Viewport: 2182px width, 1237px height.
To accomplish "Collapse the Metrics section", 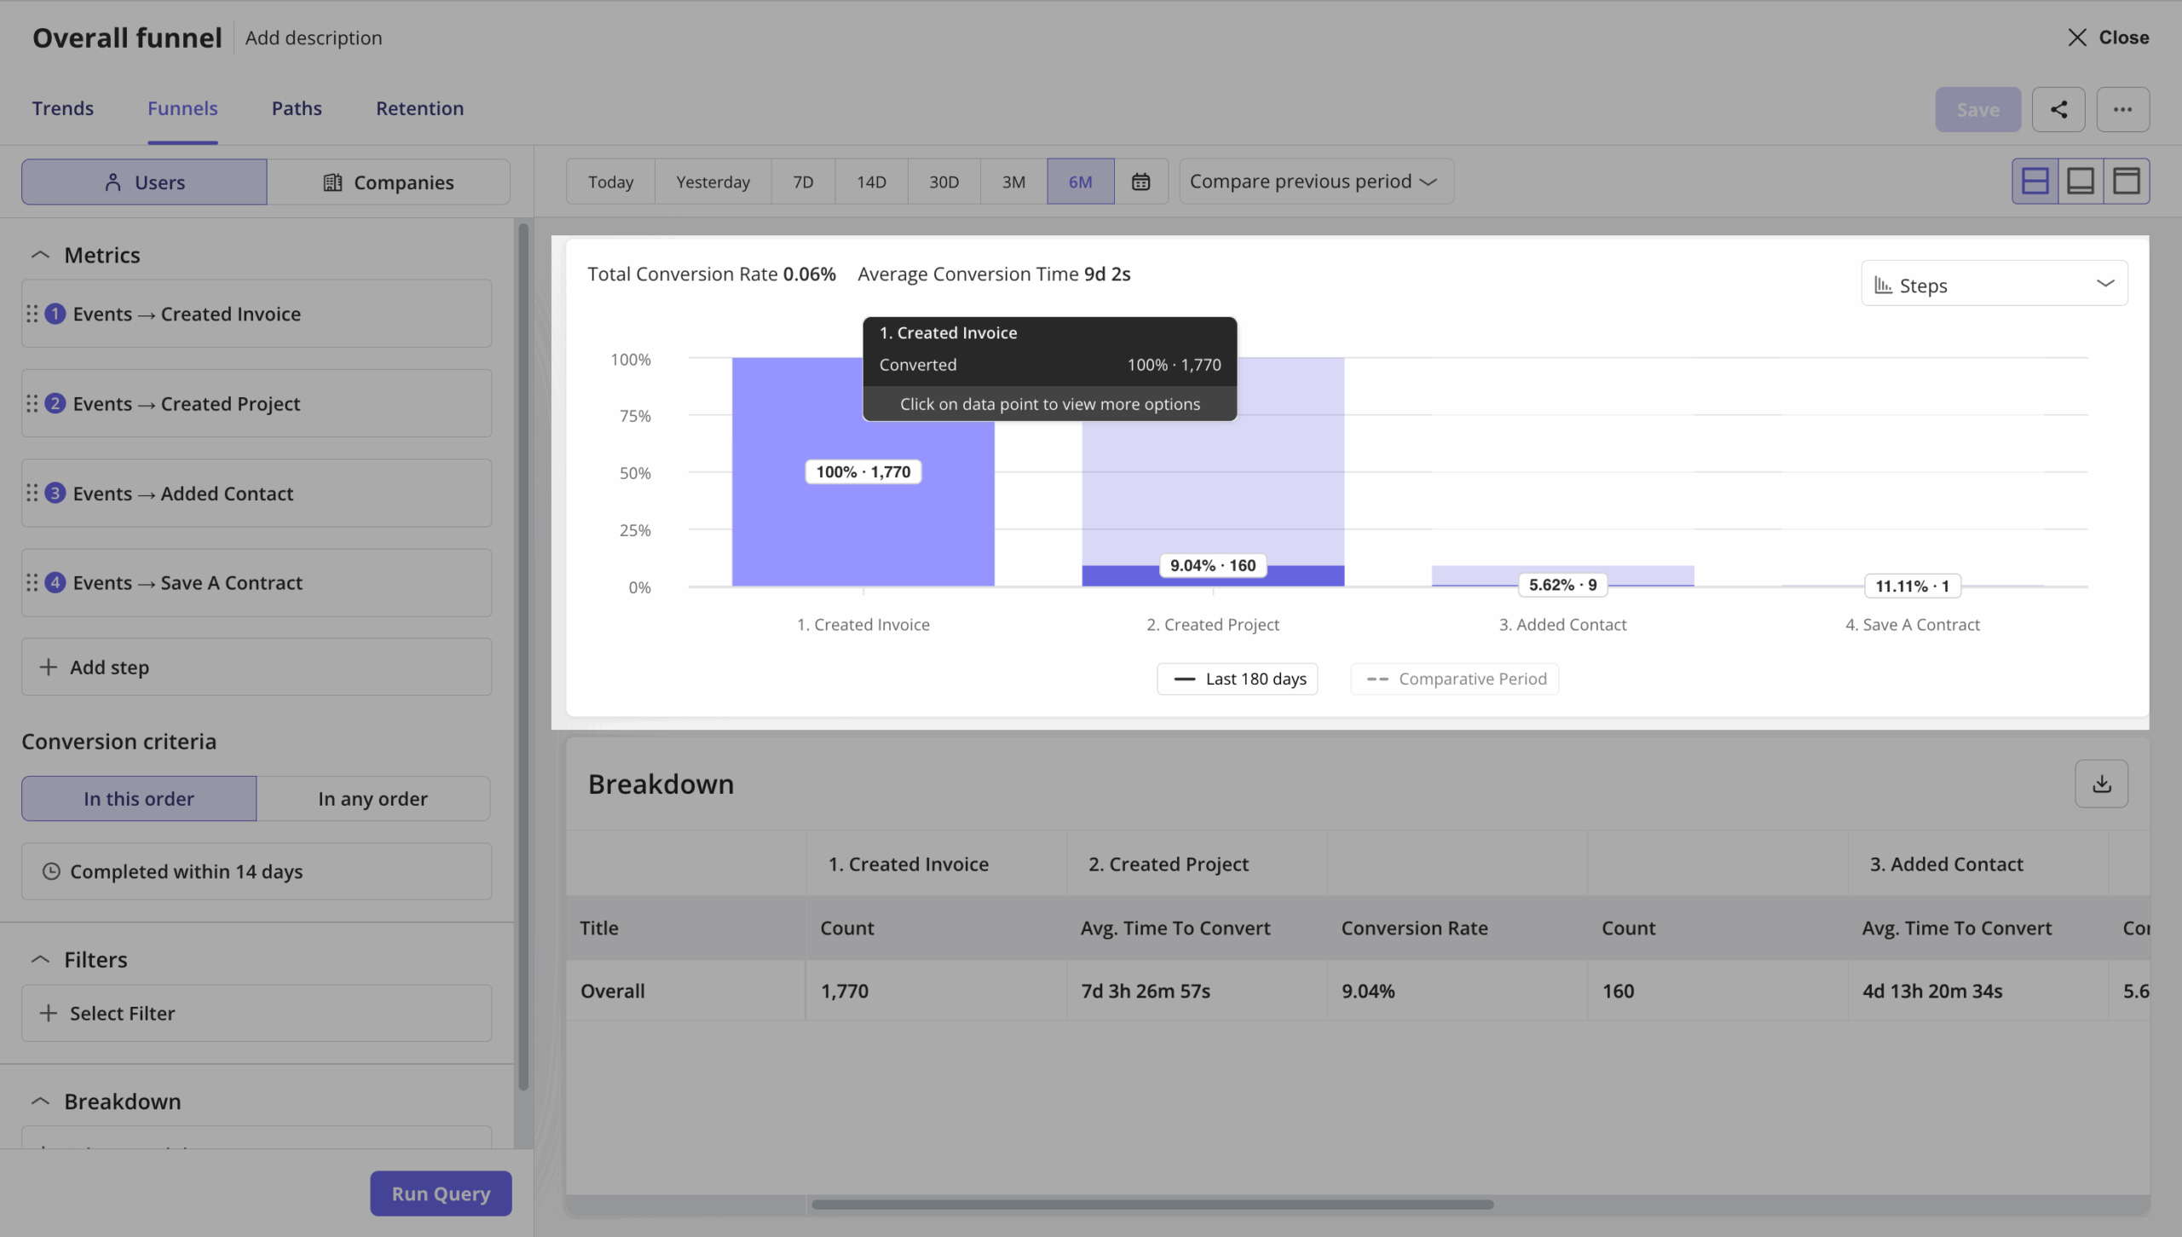I will [x=39, y=254].
